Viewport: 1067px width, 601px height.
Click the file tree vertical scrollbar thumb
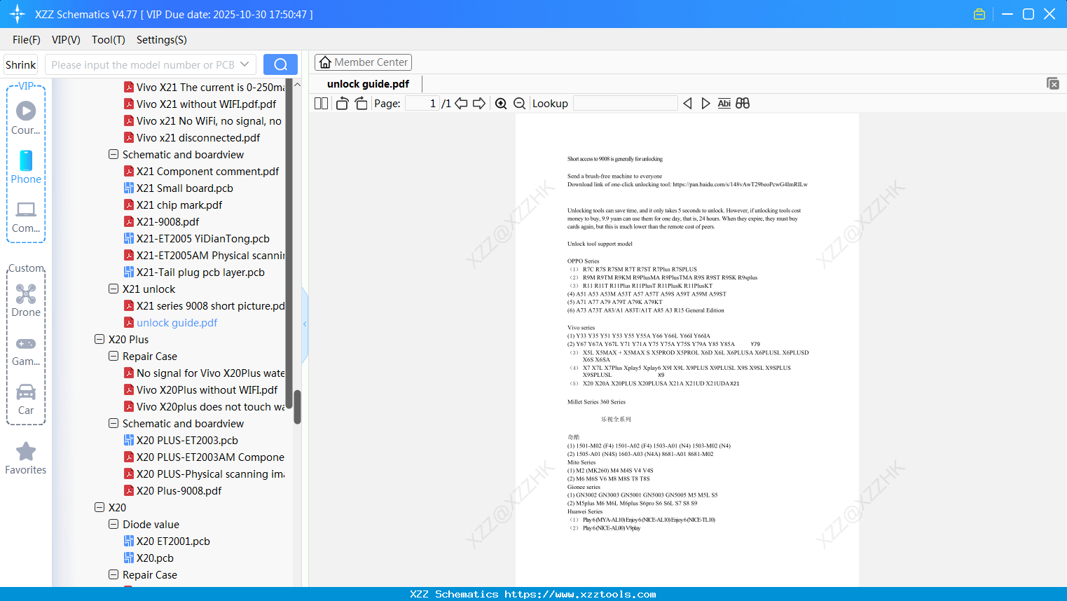[x=297, y=407]
